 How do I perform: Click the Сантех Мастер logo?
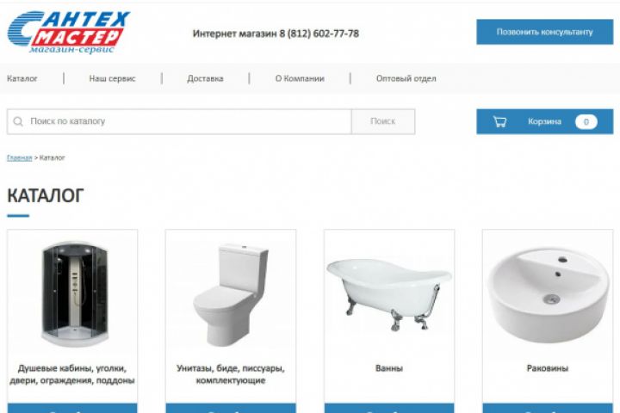pos(69,33)
